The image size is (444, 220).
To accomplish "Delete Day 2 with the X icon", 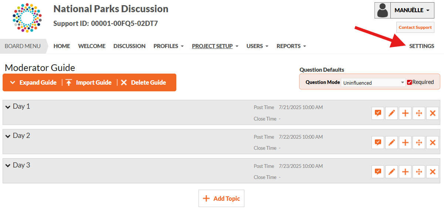I will pyautogui.click(x=433, y=142).
